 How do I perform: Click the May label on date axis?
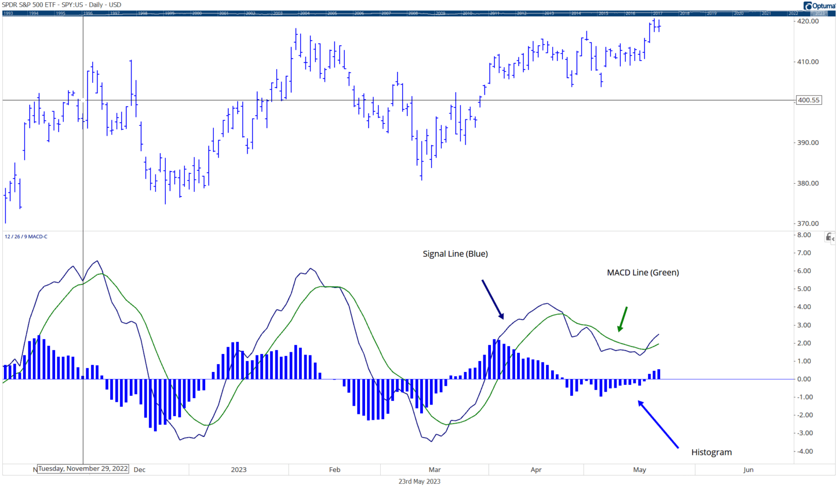coord(639,469)
